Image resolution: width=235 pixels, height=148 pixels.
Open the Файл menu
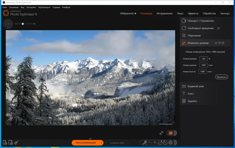5,7
